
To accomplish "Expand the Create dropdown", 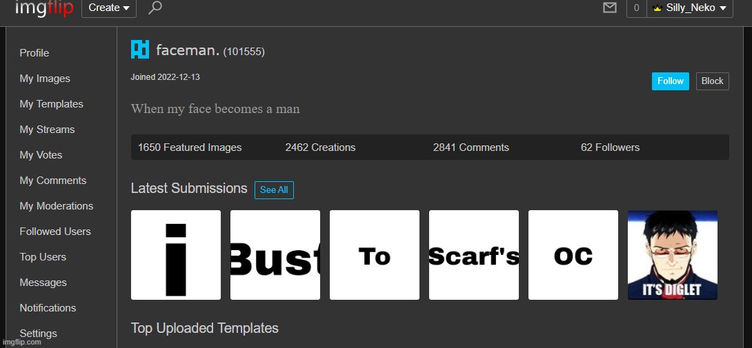I will [x=109, y=8].
